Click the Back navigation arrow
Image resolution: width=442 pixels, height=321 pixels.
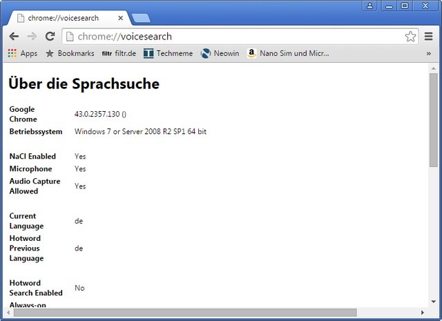point(14,37)
